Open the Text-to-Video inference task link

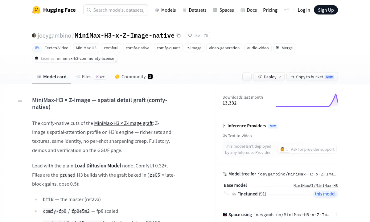[x=237, y=136]
